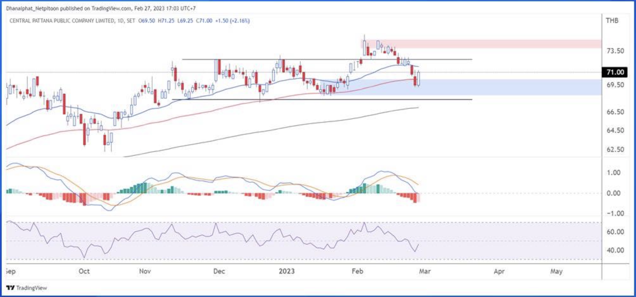Viewport: 636px width, 297px height.
Task: Click the high value 'H71.25'
Action: click(166, 21)
